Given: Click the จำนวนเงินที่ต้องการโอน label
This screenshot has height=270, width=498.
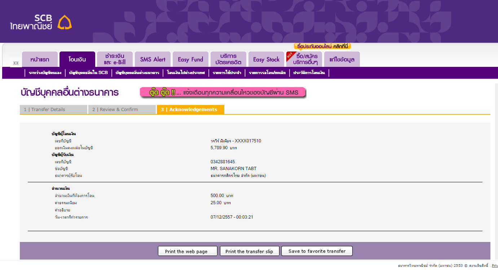Looking at the screenshot, I should [x=74, y=196].
